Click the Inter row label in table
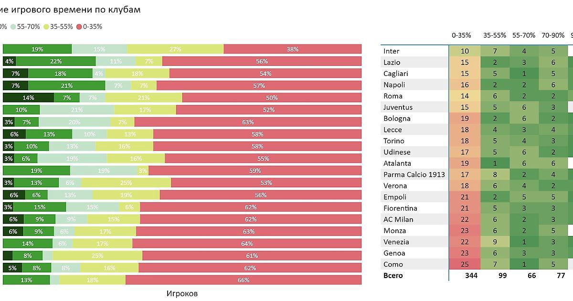Image resolution: width=573 pixels, height=301 pixels. pyautogui.click(x=392, y=51)
